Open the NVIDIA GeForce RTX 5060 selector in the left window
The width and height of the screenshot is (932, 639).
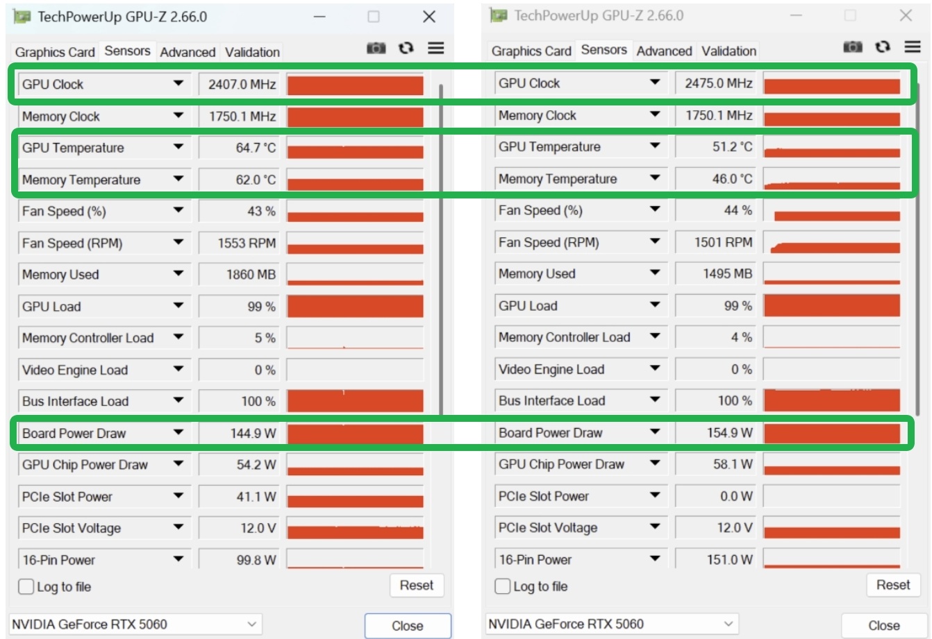pos(135,624)
